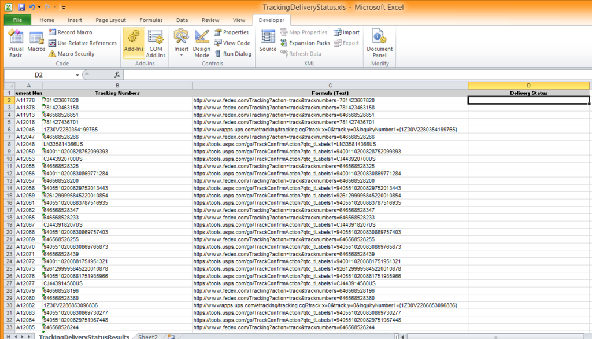Image resolution: width=592 pixels, height=339 pixels.
Task: Switch to the Formulas tab
Action: coord(151,20)
